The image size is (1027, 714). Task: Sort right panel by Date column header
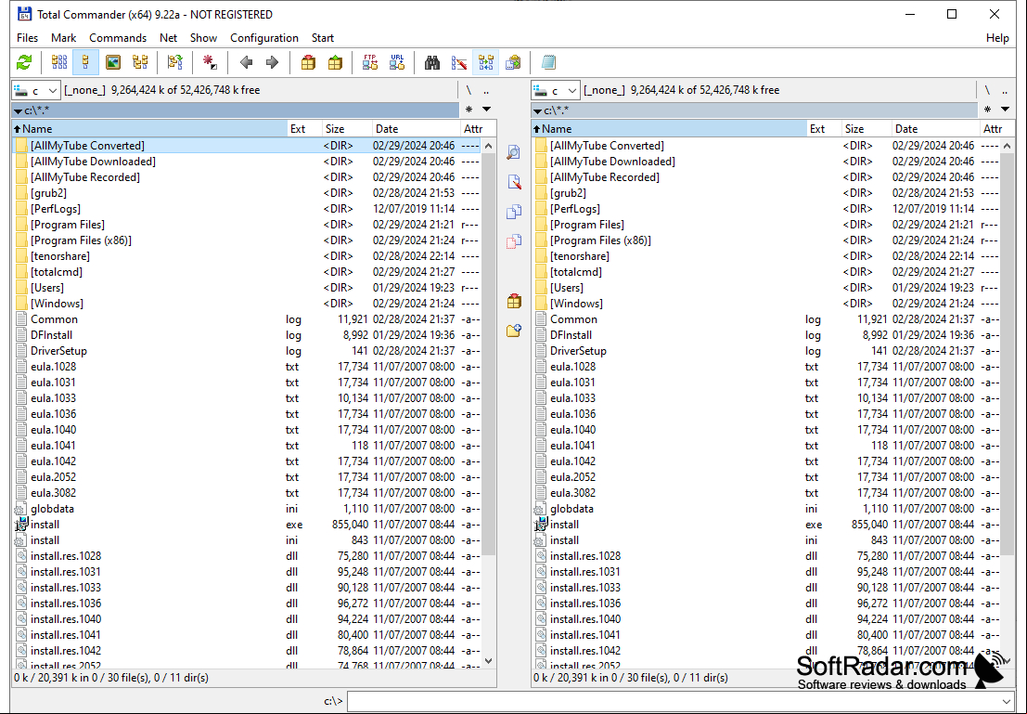935,129
